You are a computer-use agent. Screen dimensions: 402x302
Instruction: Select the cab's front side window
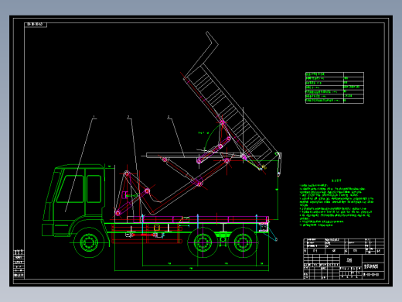[70, 189]
